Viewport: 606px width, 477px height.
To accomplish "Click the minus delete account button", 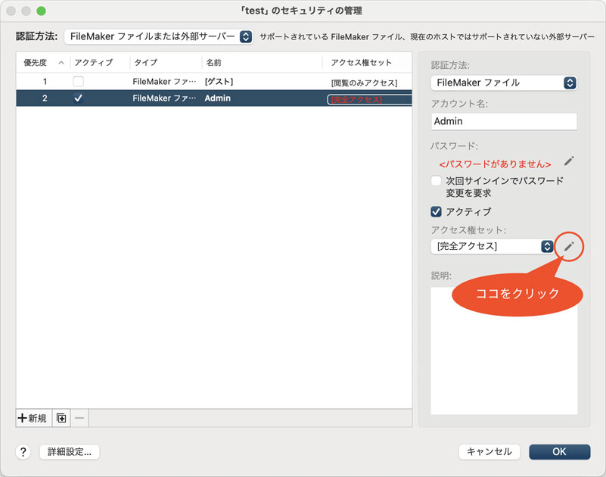I will (79, 418).
